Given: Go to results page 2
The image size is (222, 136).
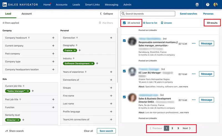Looking at the screenshot, I should 172,128.
